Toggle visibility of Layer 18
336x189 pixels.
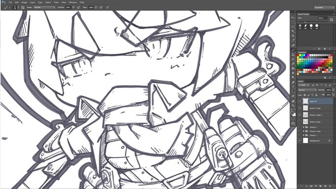[x=299, y=101]
